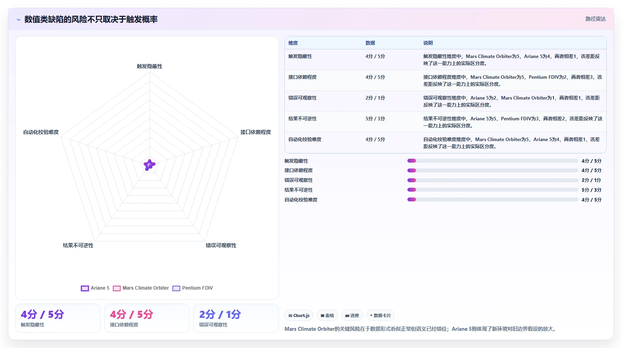Click the radar chart data points at center
This screenshot has width=622, height=348.
pos(149,165)
